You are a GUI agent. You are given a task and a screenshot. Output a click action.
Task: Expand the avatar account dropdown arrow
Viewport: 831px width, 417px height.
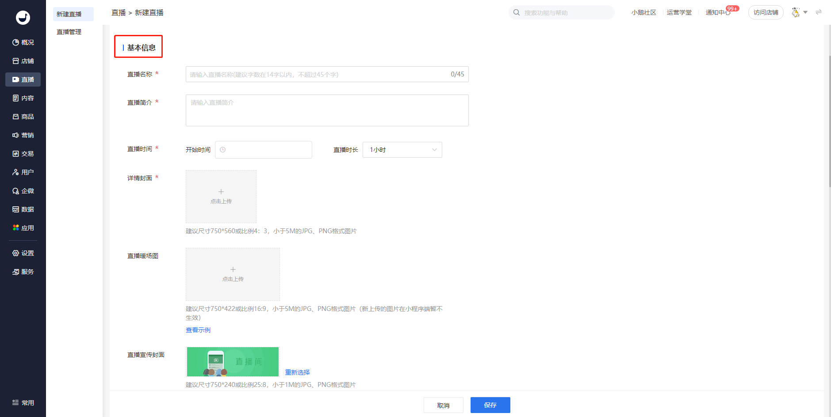805,12
